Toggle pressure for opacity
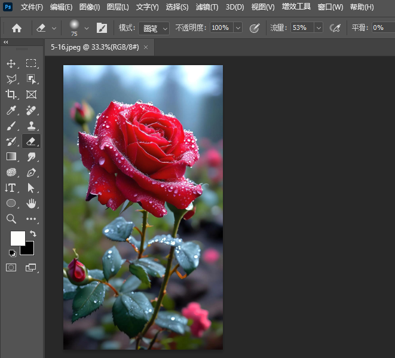The width and height of the screenshot is (395, 358). [255, 28]
